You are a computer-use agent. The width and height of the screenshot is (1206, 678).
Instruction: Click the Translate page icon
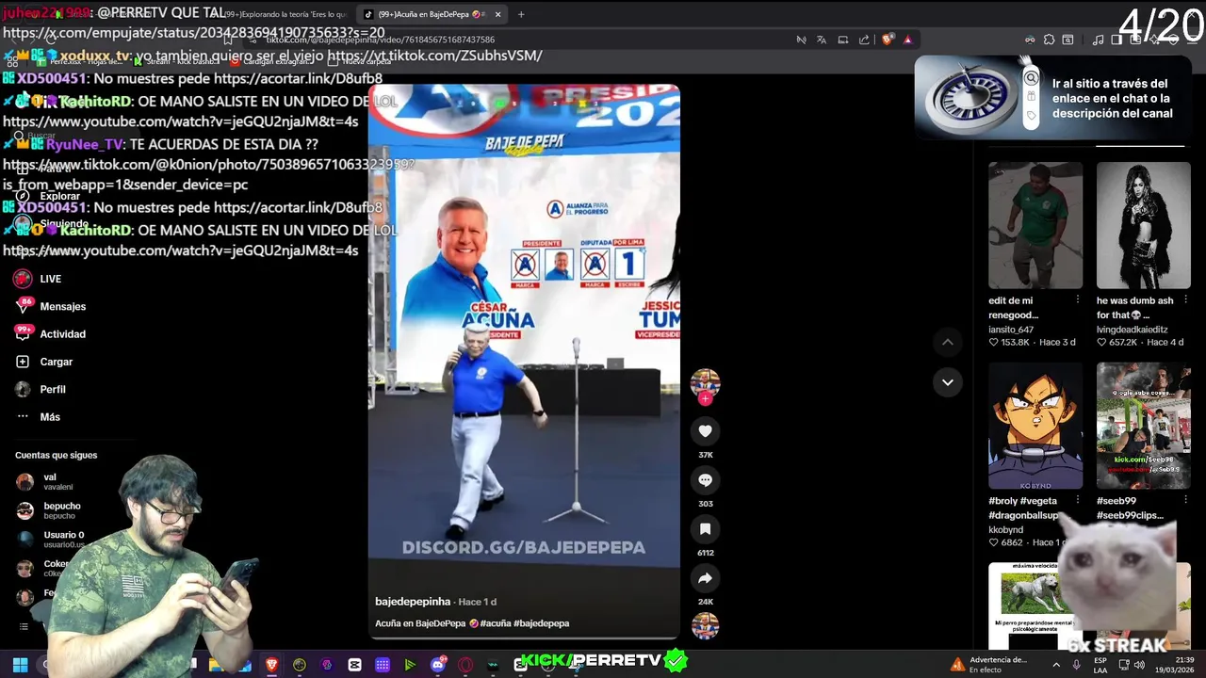822,40
